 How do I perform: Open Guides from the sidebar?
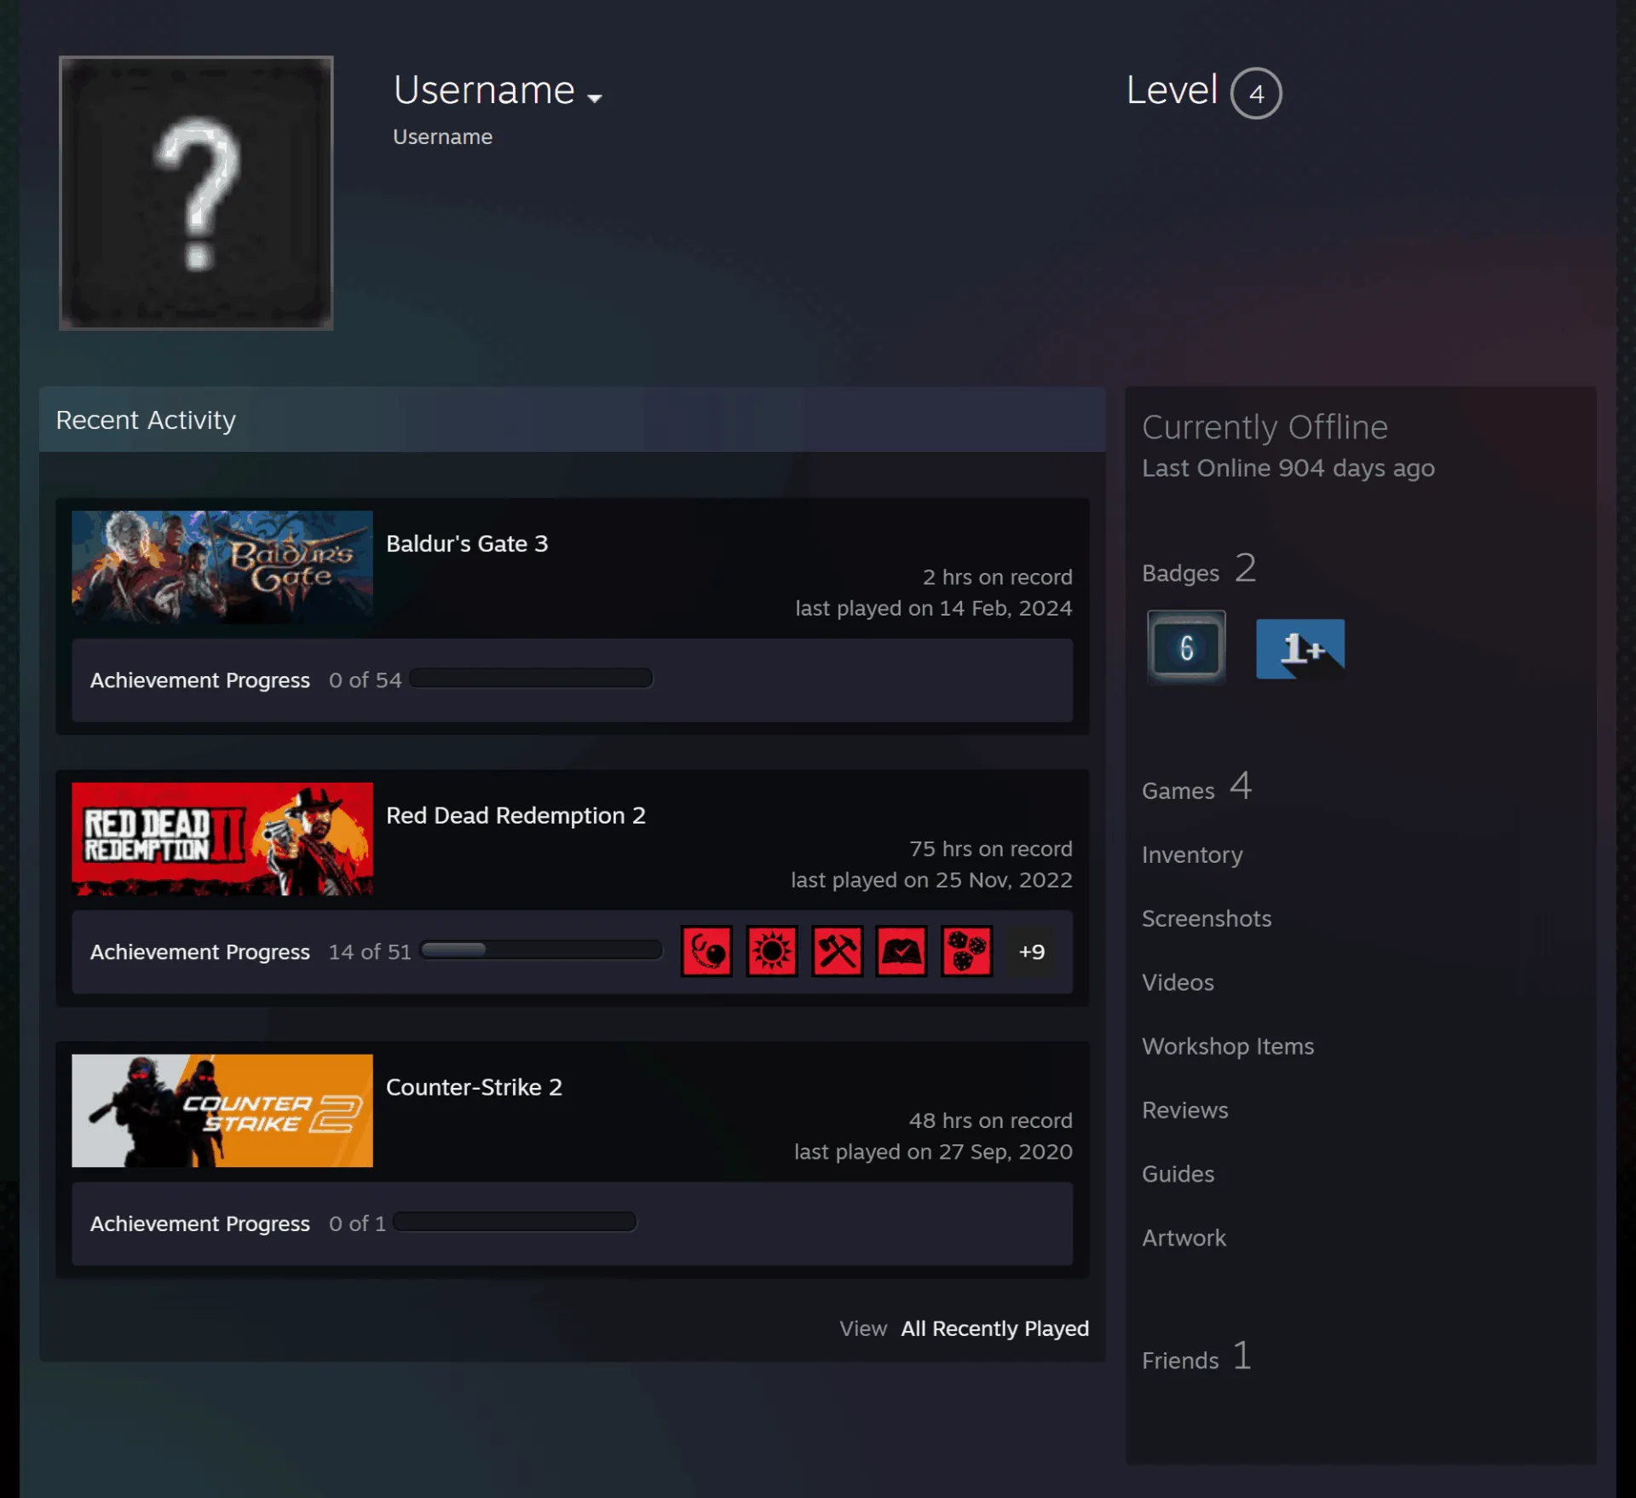pos(1178,1174)
